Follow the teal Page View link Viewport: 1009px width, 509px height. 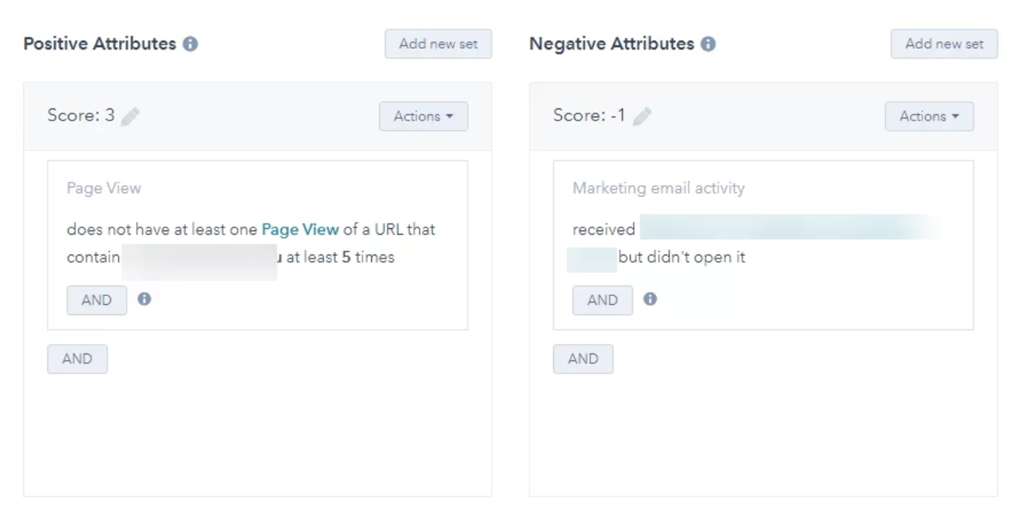pos(300,230)
